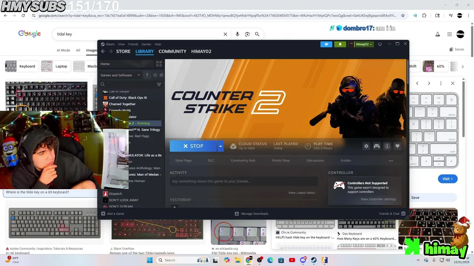
Task: Toggle library sort order arrow
Action: click(x=147, y=75)
